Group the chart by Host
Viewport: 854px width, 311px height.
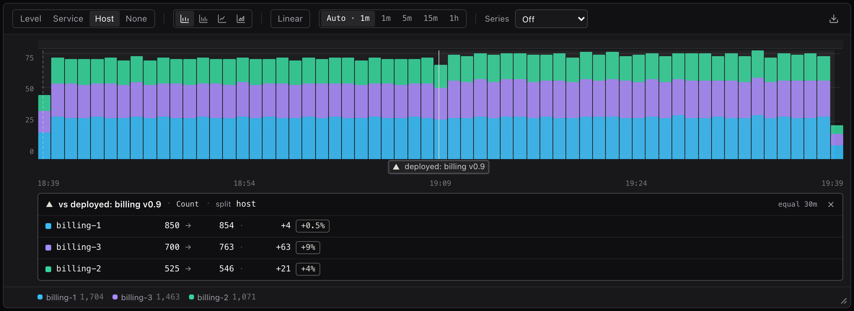pyautogui.click(x=105, y=19)
